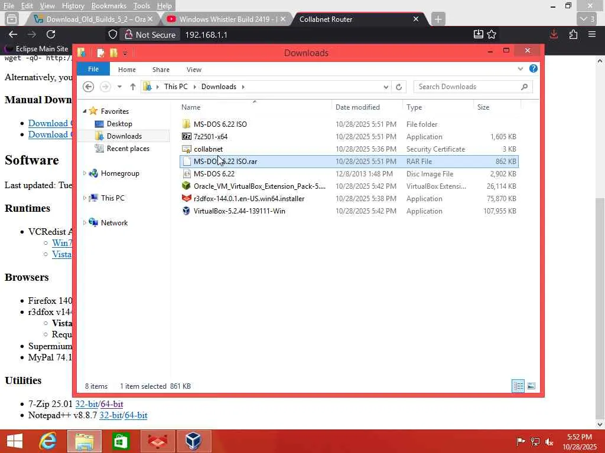Switch to Download_Old_Builds_5_2 tab
The image size is (605, 453).
[93, 19]
